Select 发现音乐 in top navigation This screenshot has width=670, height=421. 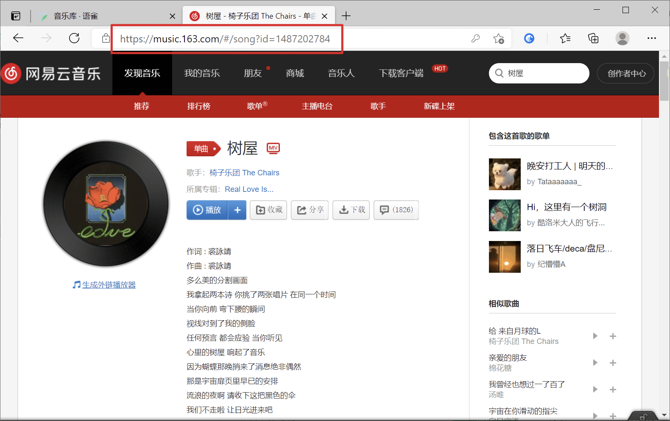click(x=142, y=73)
